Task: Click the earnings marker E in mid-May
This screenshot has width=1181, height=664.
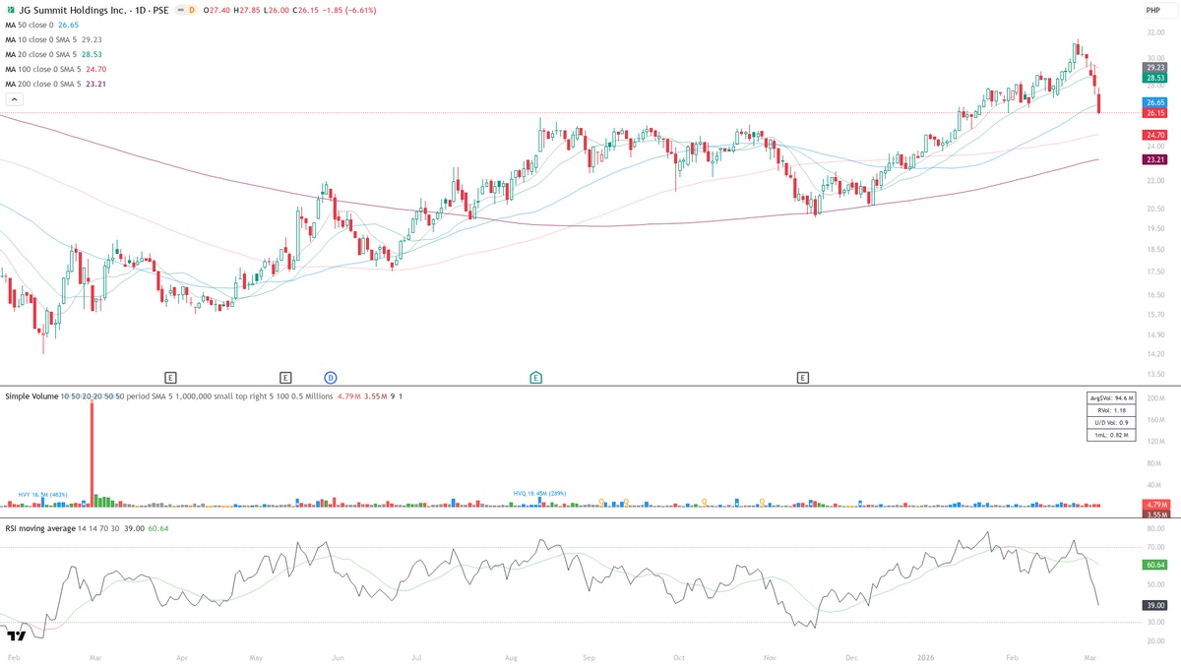Action: tap(285, 377)
